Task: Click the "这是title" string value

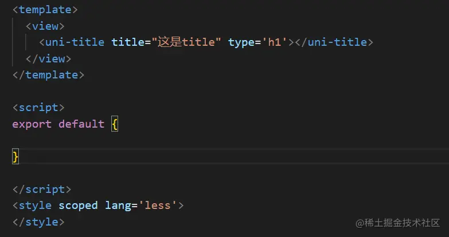Action: tap(186, 42)
